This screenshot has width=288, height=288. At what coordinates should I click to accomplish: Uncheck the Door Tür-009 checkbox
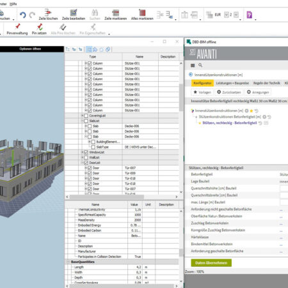pos(90,173)
